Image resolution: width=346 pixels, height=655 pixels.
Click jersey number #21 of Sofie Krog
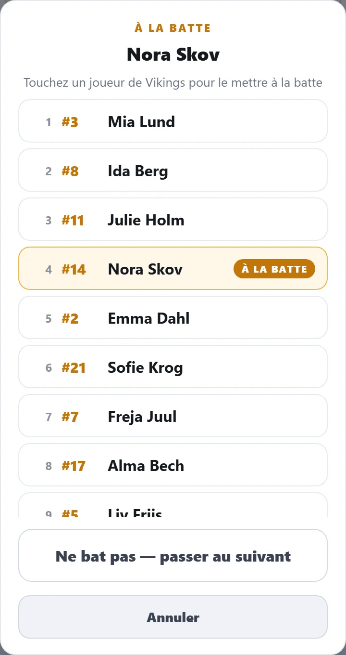(74, 368)
